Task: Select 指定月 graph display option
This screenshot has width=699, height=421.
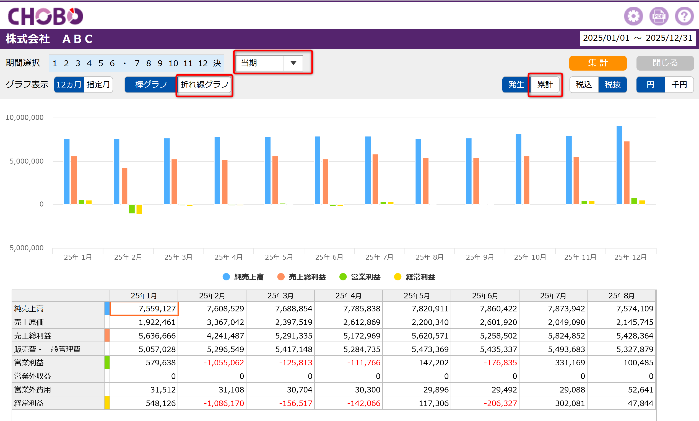Action: [98, 84]
